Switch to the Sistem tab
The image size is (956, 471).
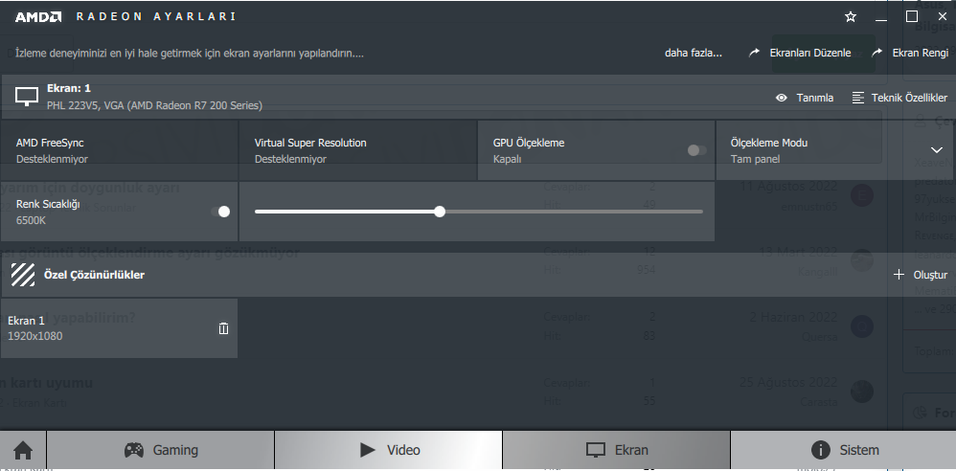844,450
